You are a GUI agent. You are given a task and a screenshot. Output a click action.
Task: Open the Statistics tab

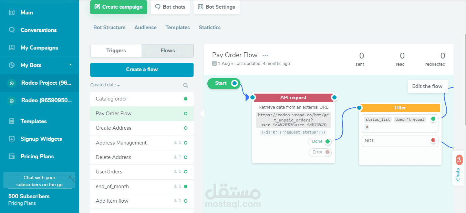click(x=210, y=28)
